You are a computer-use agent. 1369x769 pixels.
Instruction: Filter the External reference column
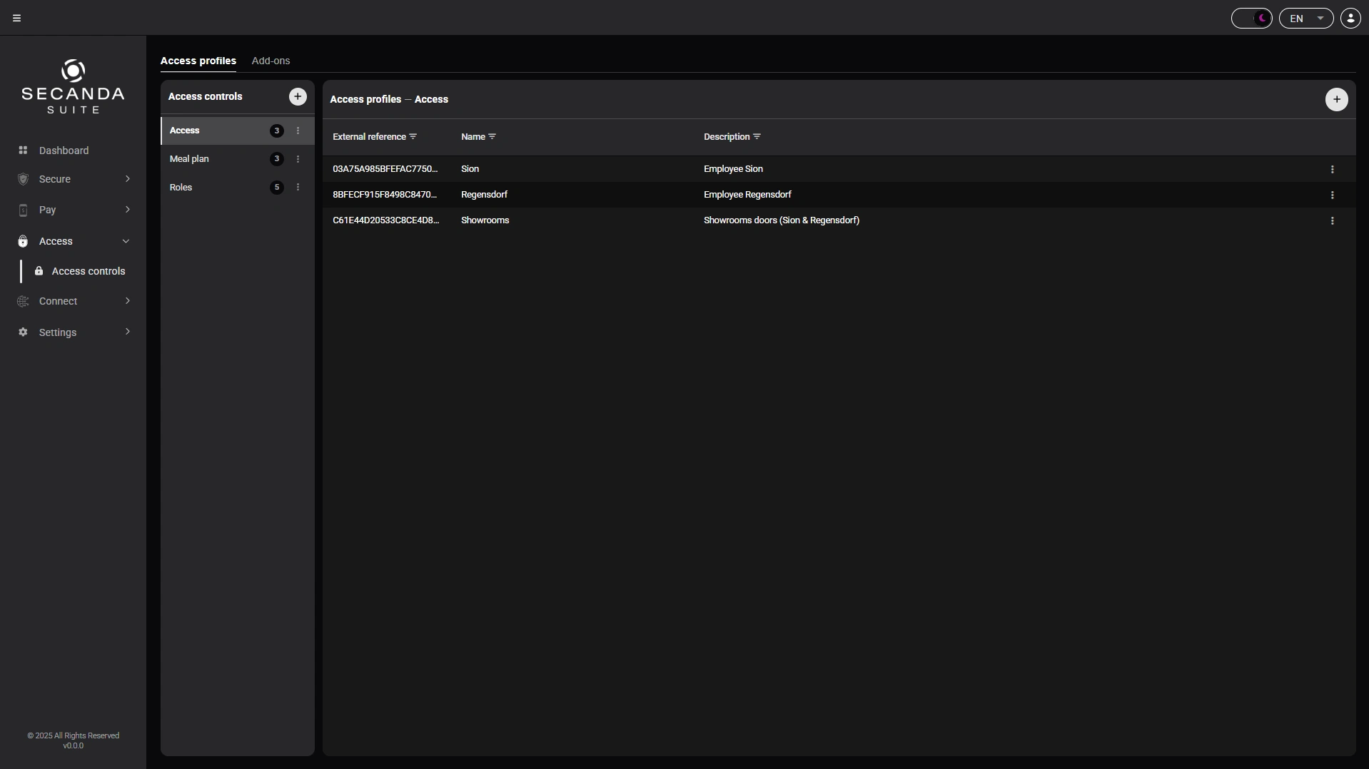click(413, 137)
